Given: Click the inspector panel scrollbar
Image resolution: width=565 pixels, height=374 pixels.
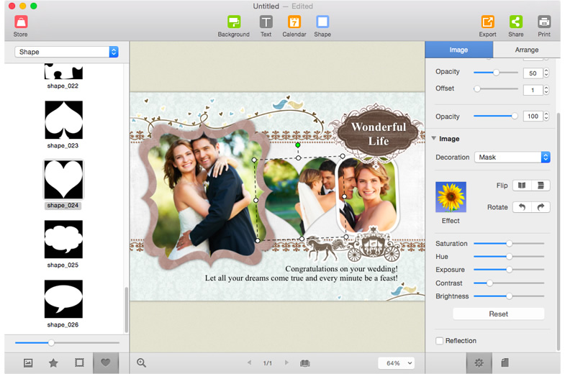Looking at the screenshot, I should coord(559,230).
